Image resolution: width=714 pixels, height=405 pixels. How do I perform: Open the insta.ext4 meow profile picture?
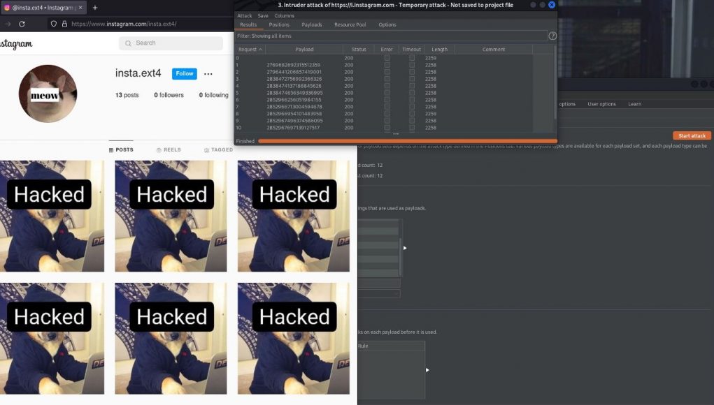(48, 94)
